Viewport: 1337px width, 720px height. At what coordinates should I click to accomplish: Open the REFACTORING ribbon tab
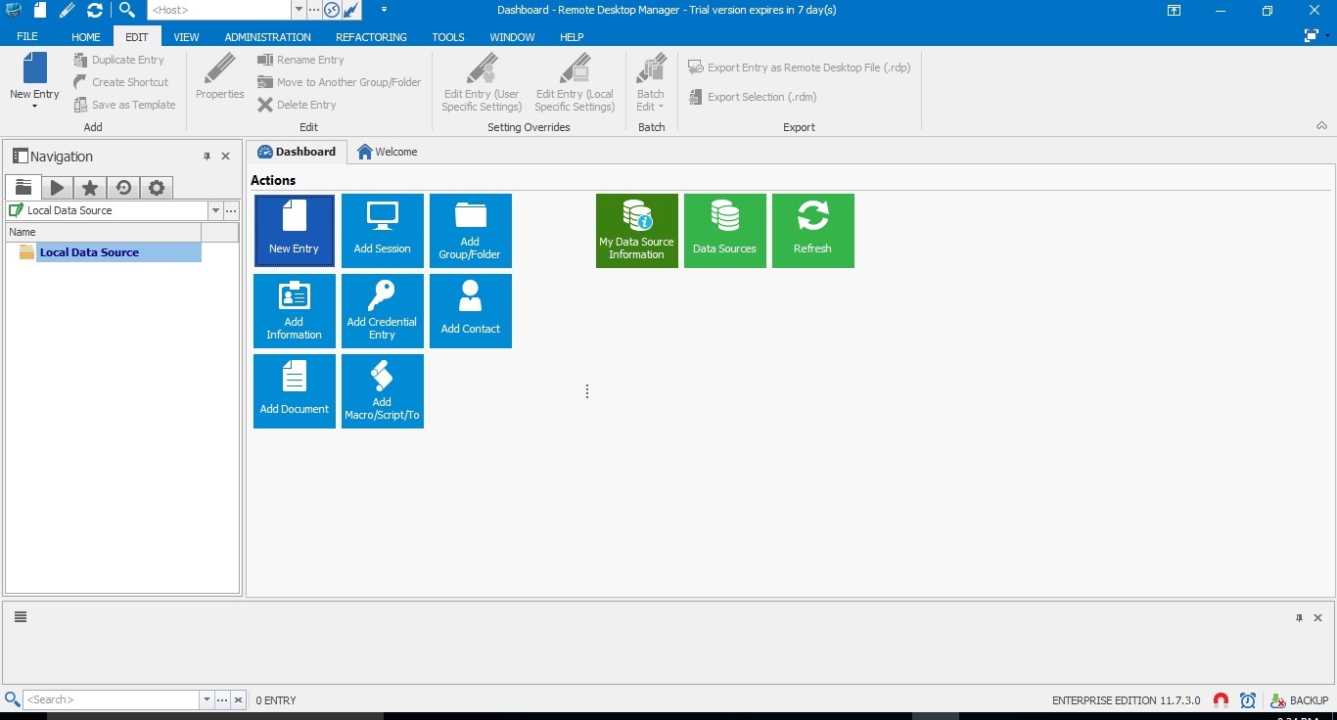(x=371, y=37)
